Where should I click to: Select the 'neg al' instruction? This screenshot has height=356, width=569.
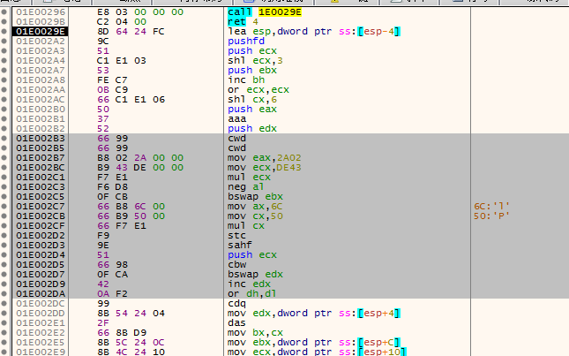point(245,187)
